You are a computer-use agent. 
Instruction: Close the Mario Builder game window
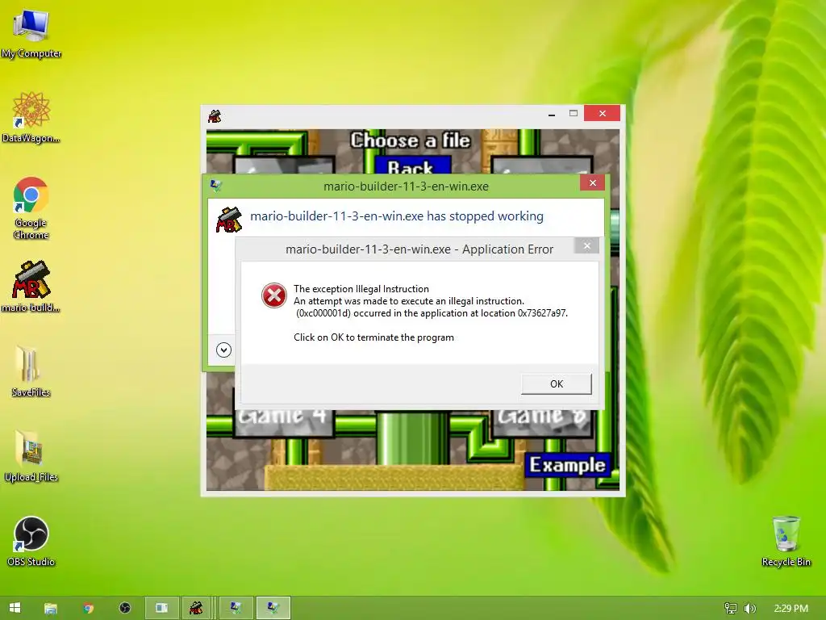tap(602, 113)
